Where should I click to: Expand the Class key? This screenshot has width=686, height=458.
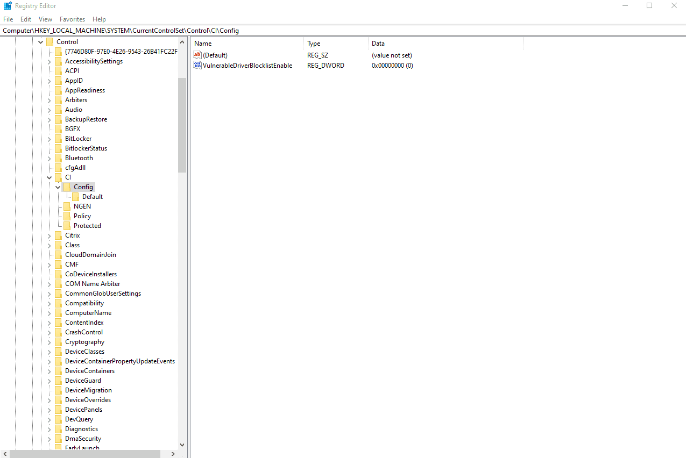pyautogui.click(x=49, y=245)
